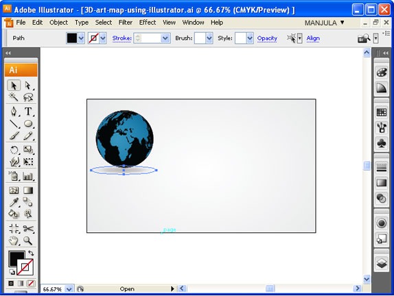
Task: Select the Type tool
Action: (x=28, y=111)
